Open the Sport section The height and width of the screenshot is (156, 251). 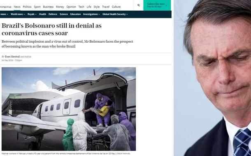[37, 7]
